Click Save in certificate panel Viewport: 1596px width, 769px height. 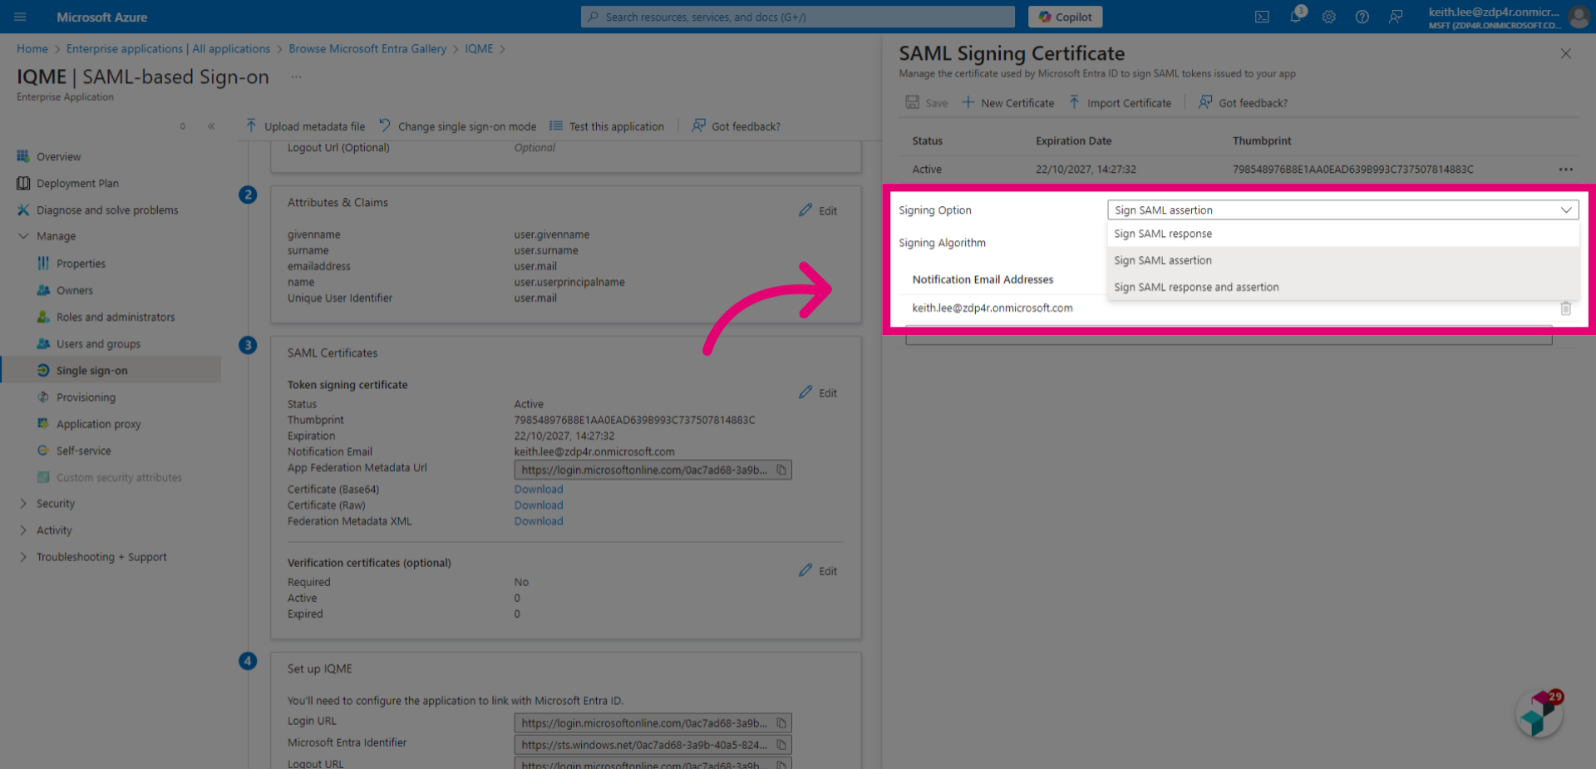(927, 103)
